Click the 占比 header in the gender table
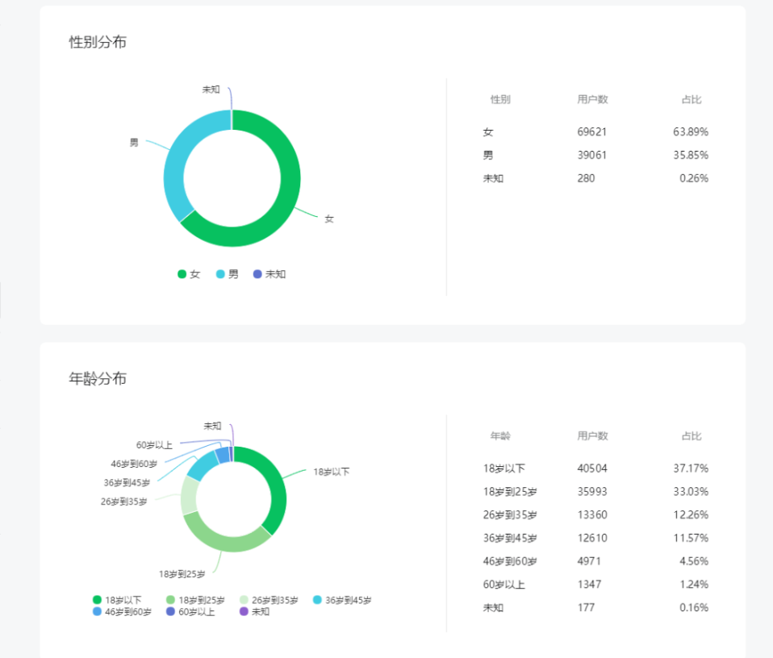Image resolution: width=773 pixels, height=658 pixels. [692, 99]
